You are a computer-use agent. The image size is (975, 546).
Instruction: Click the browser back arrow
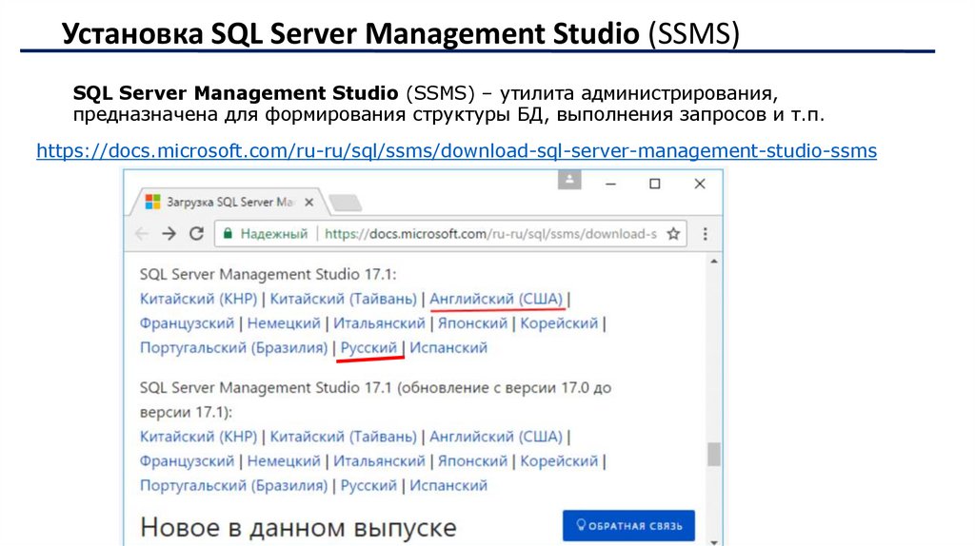coord(142,234)
